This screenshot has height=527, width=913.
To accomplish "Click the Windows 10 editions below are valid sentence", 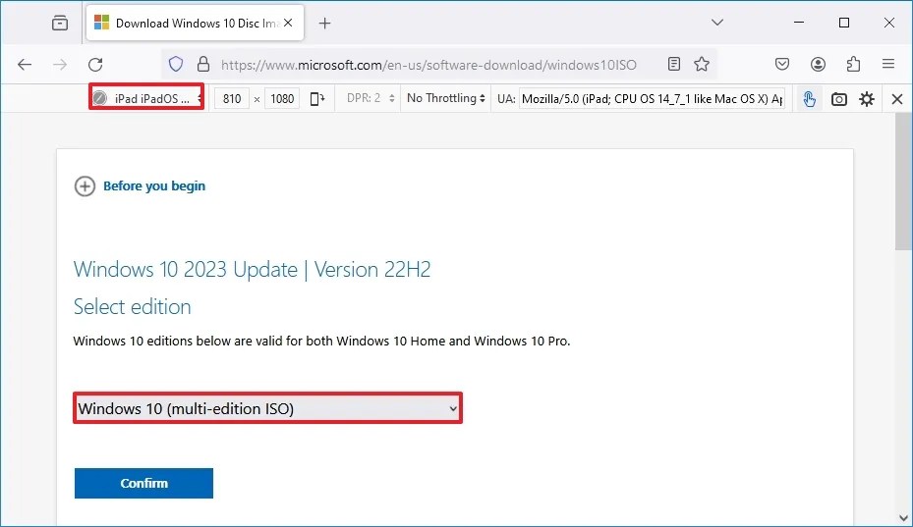I will pyautogui.click(x=321, y=341).
